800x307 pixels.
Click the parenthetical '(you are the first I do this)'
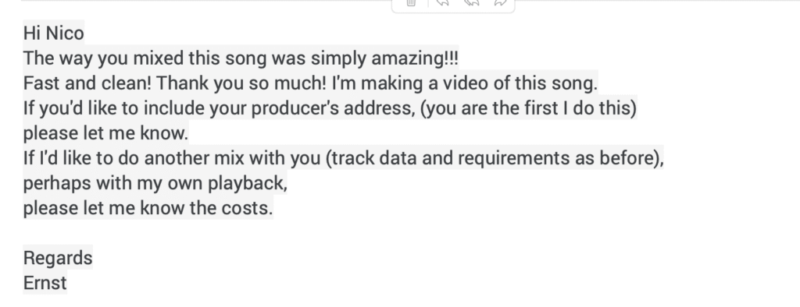coord(529,108)
